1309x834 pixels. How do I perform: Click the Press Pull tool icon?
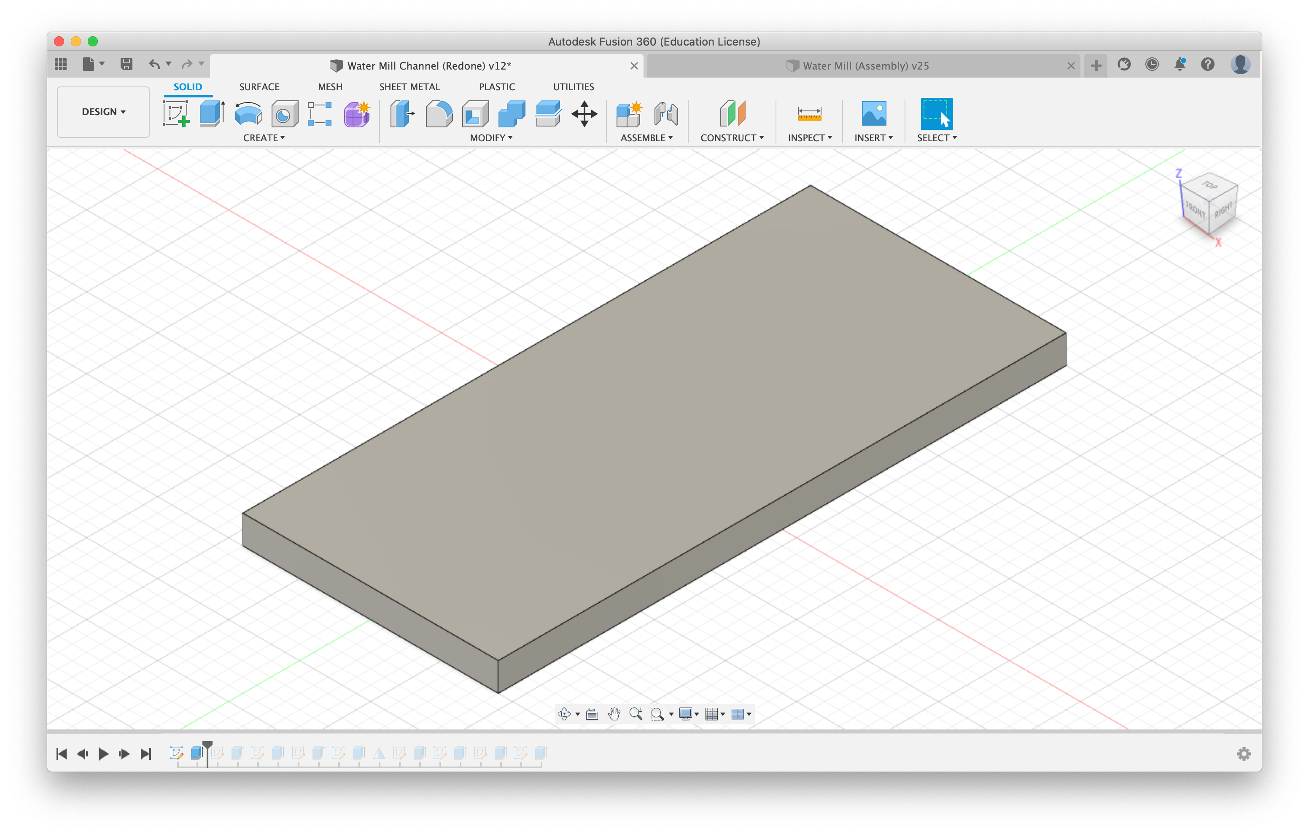coord(402,113)
